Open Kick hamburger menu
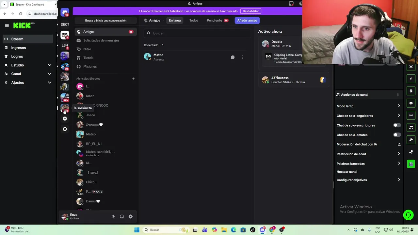 coord(7,25)
